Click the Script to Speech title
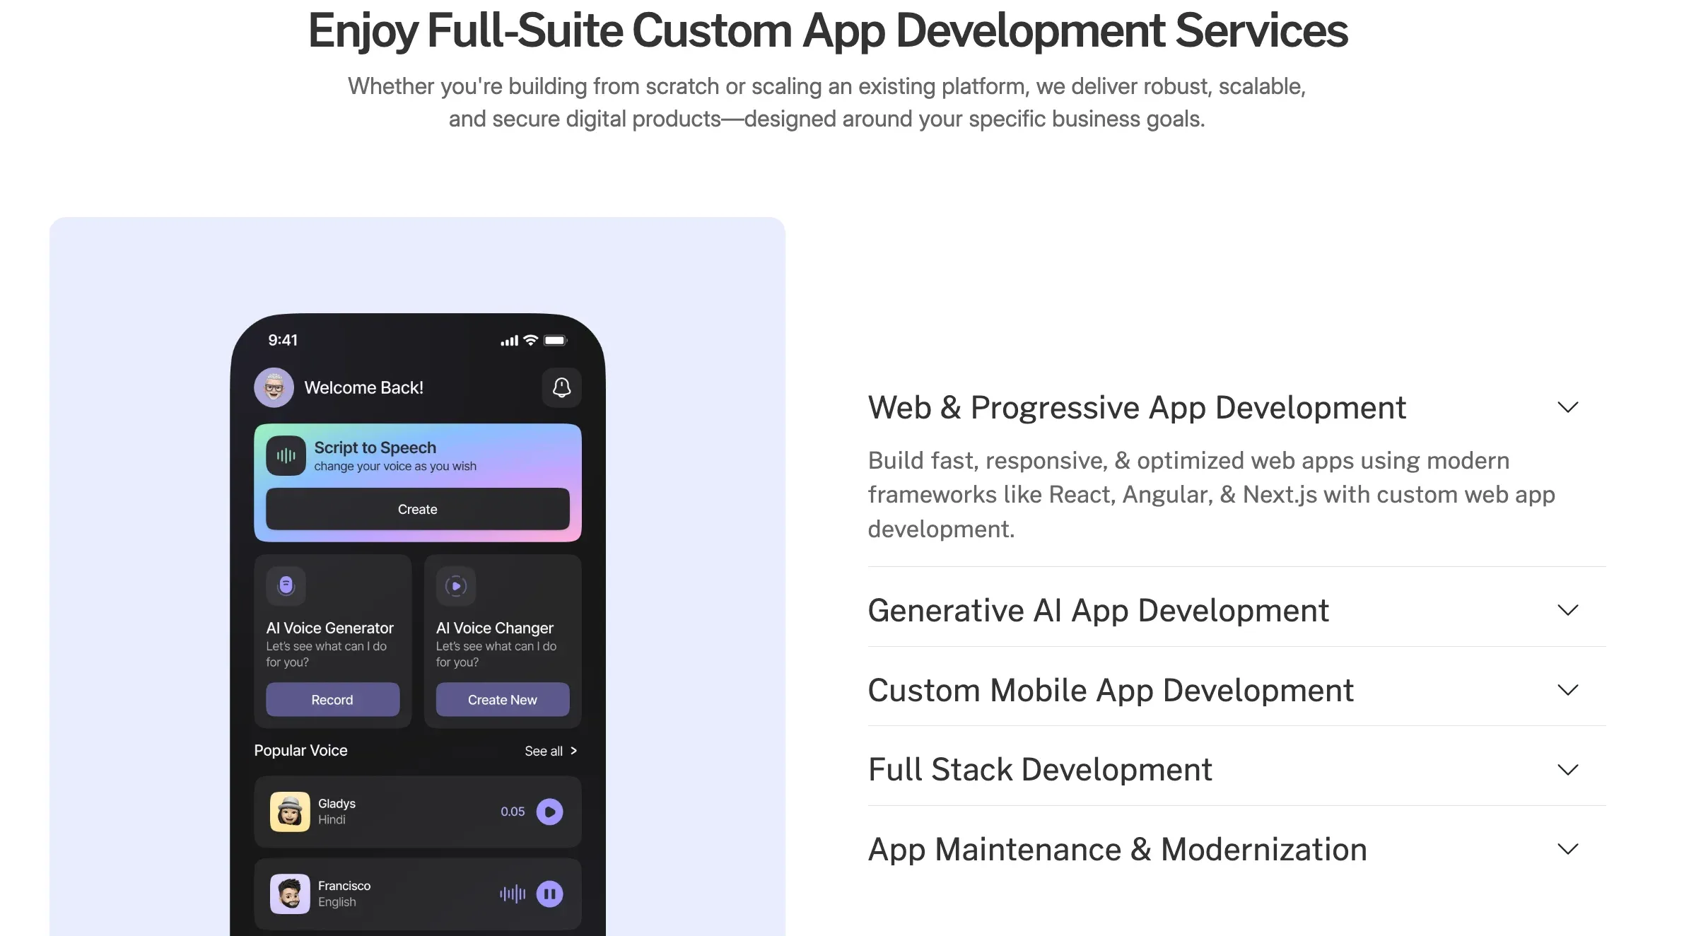Image resolution: width=1684 pixels, height=936 pixels. 375,447
